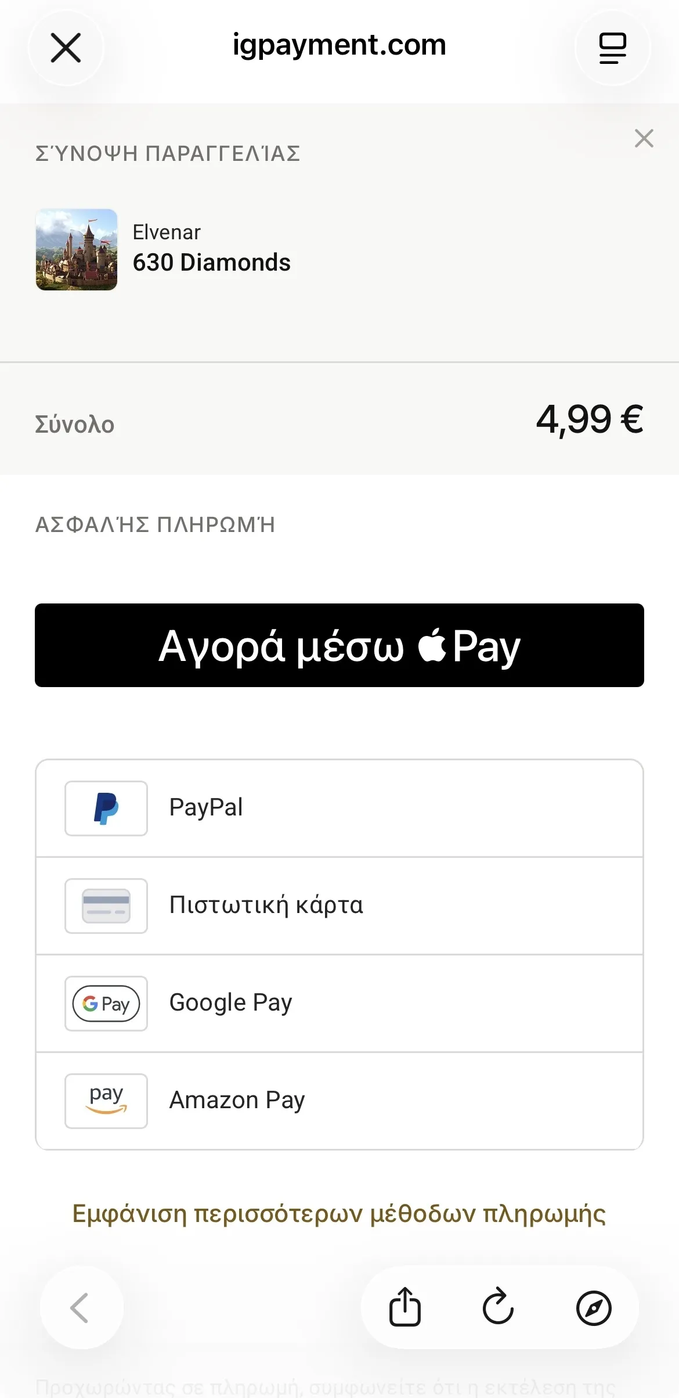Reload the page with the refresh icon
Viewport: 679px width, 1398px height.
(x=499, y=1307)
